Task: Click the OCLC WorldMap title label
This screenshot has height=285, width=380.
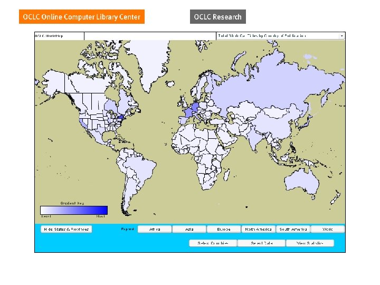Action: click(49, 36)
